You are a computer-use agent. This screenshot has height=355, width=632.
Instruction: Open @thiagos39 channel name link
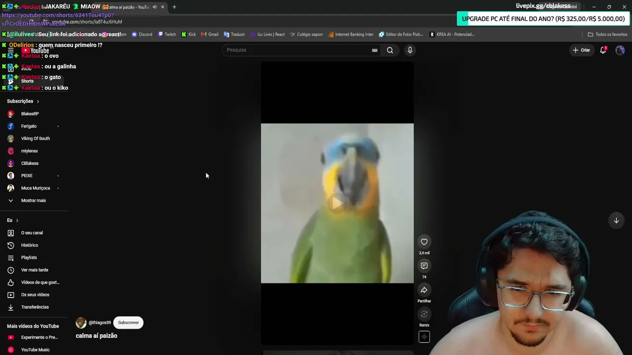[100, 322]
